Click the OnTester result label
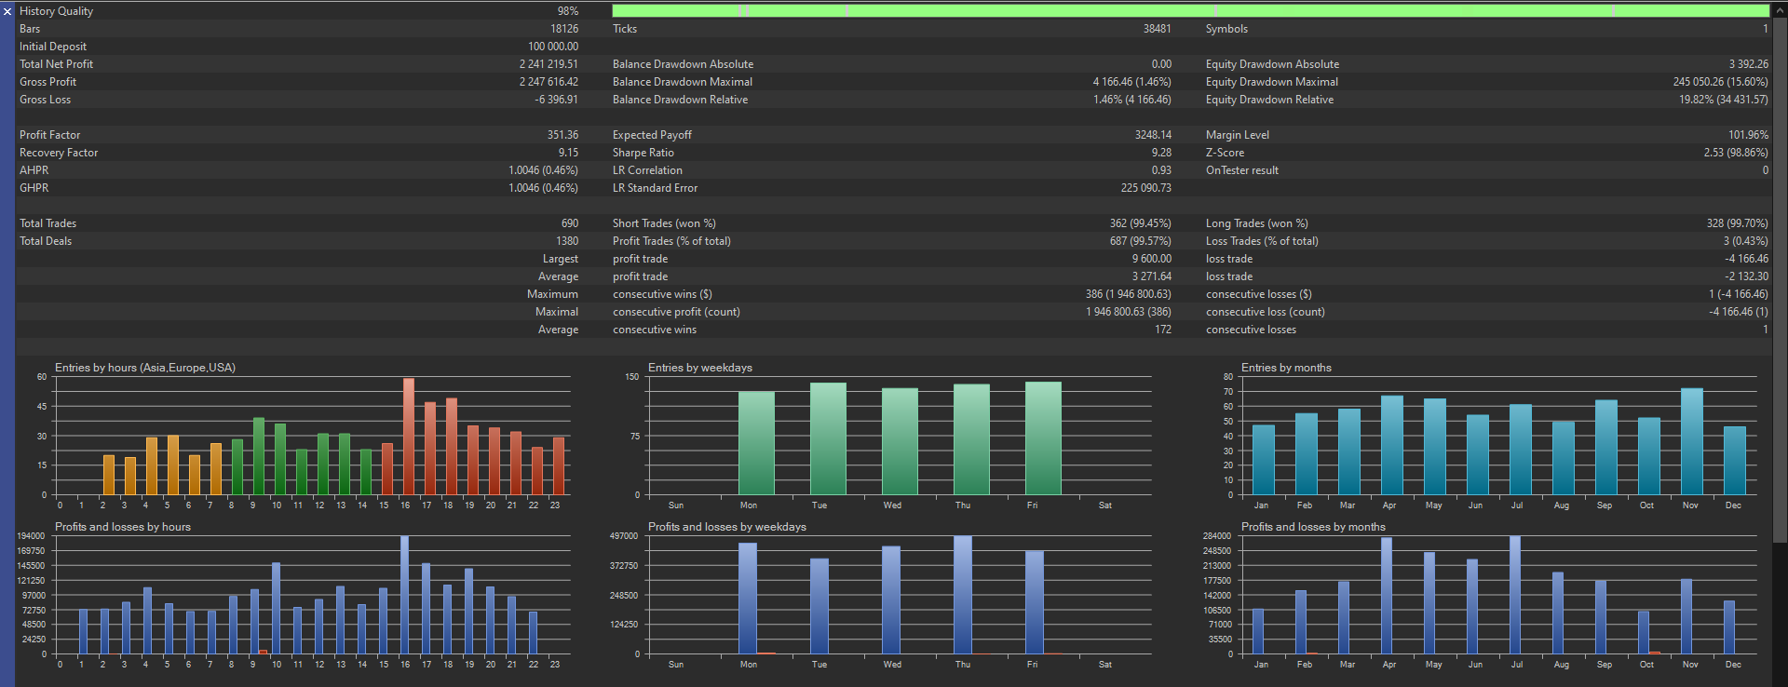 click(1242, 170)
